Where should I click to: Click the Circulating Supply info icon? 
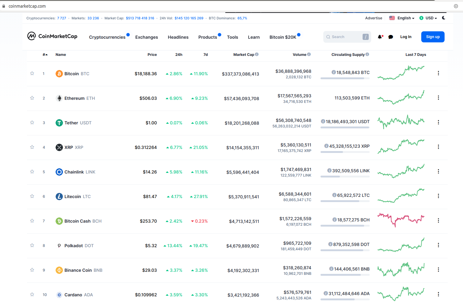tap(367, 54)
